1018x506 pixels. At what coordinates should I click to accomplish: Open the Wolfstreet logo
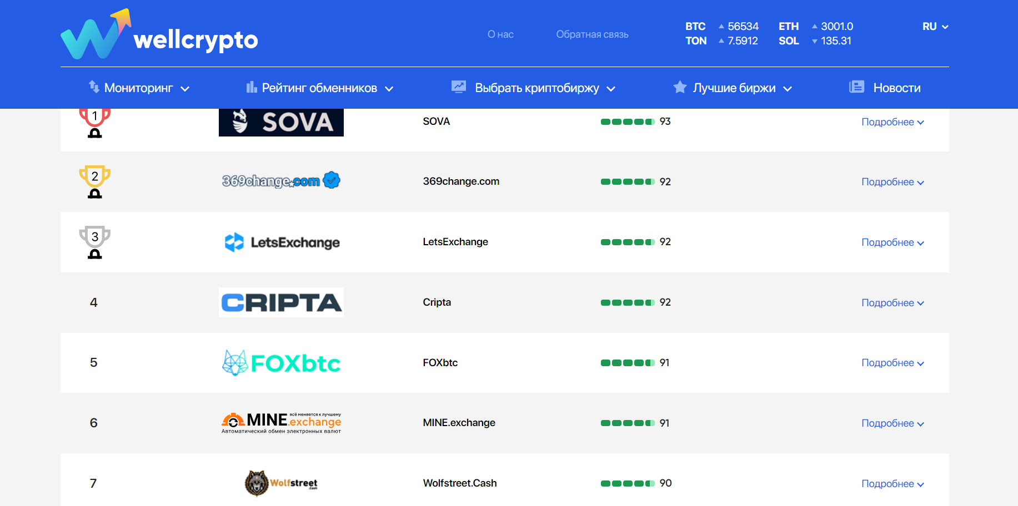coord(281,483)
